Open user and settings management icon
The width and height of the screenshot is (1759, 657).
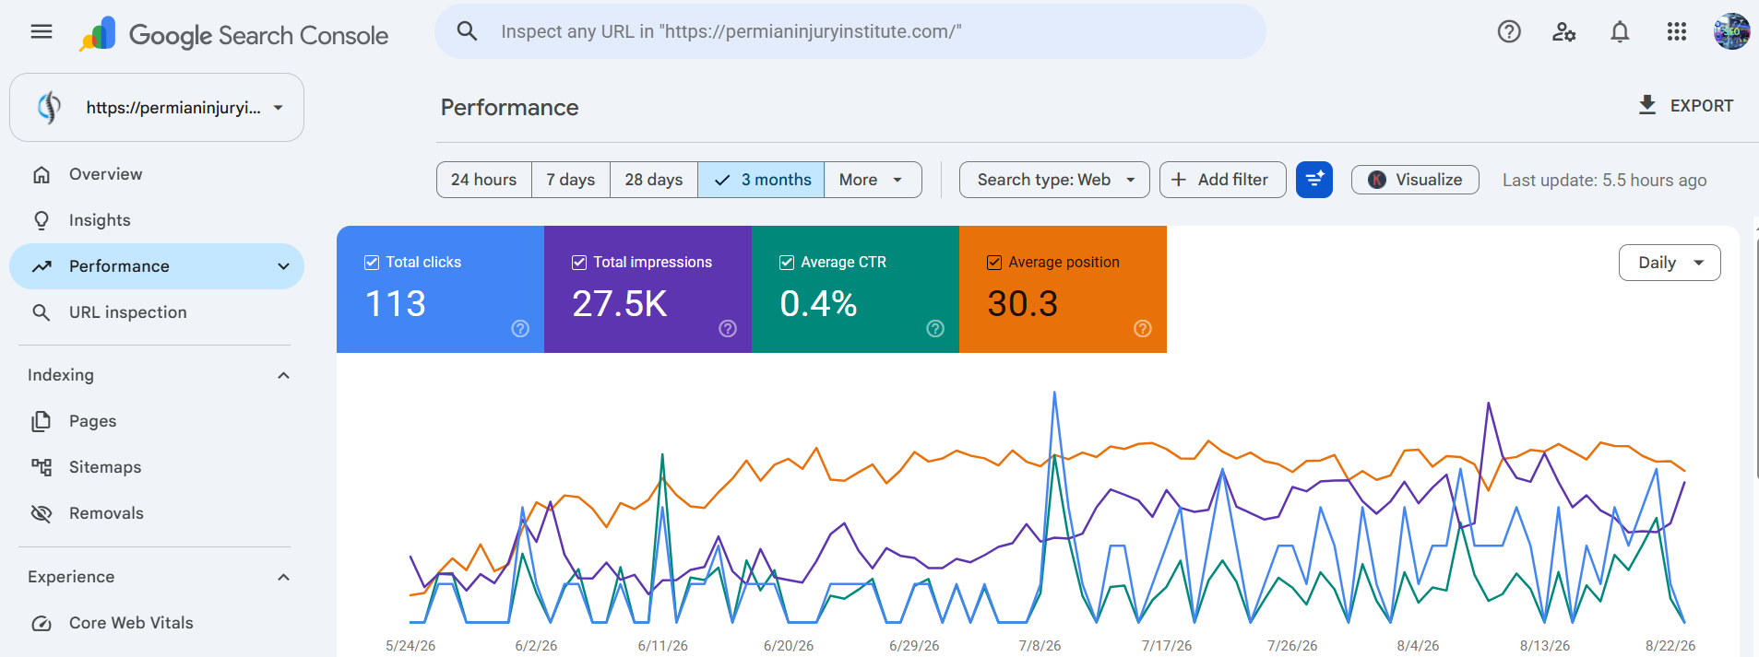pos(1563,32)
